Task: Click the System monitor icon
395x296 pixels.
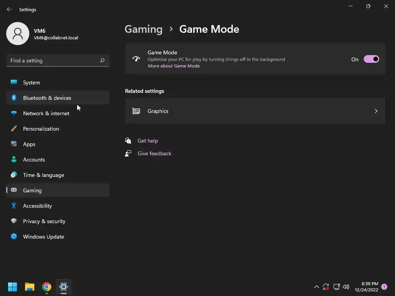Action: (14, 82)
